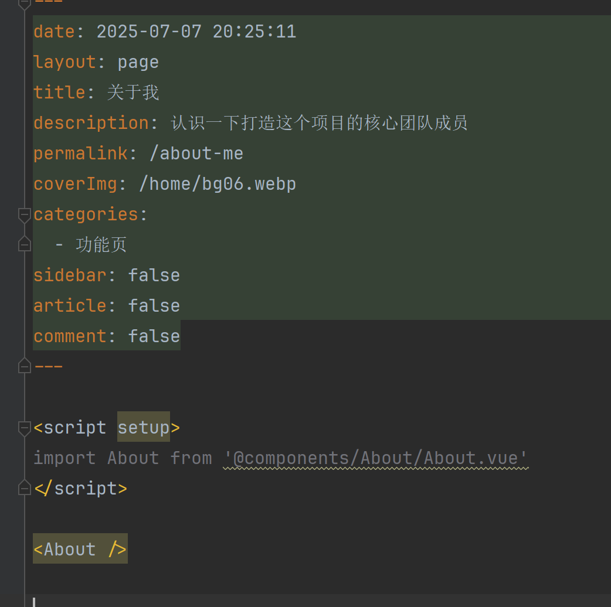The width and height of the screenshot is (611, 607).
Task: Collapse the script setup fold marker
Action: [24, 428]
